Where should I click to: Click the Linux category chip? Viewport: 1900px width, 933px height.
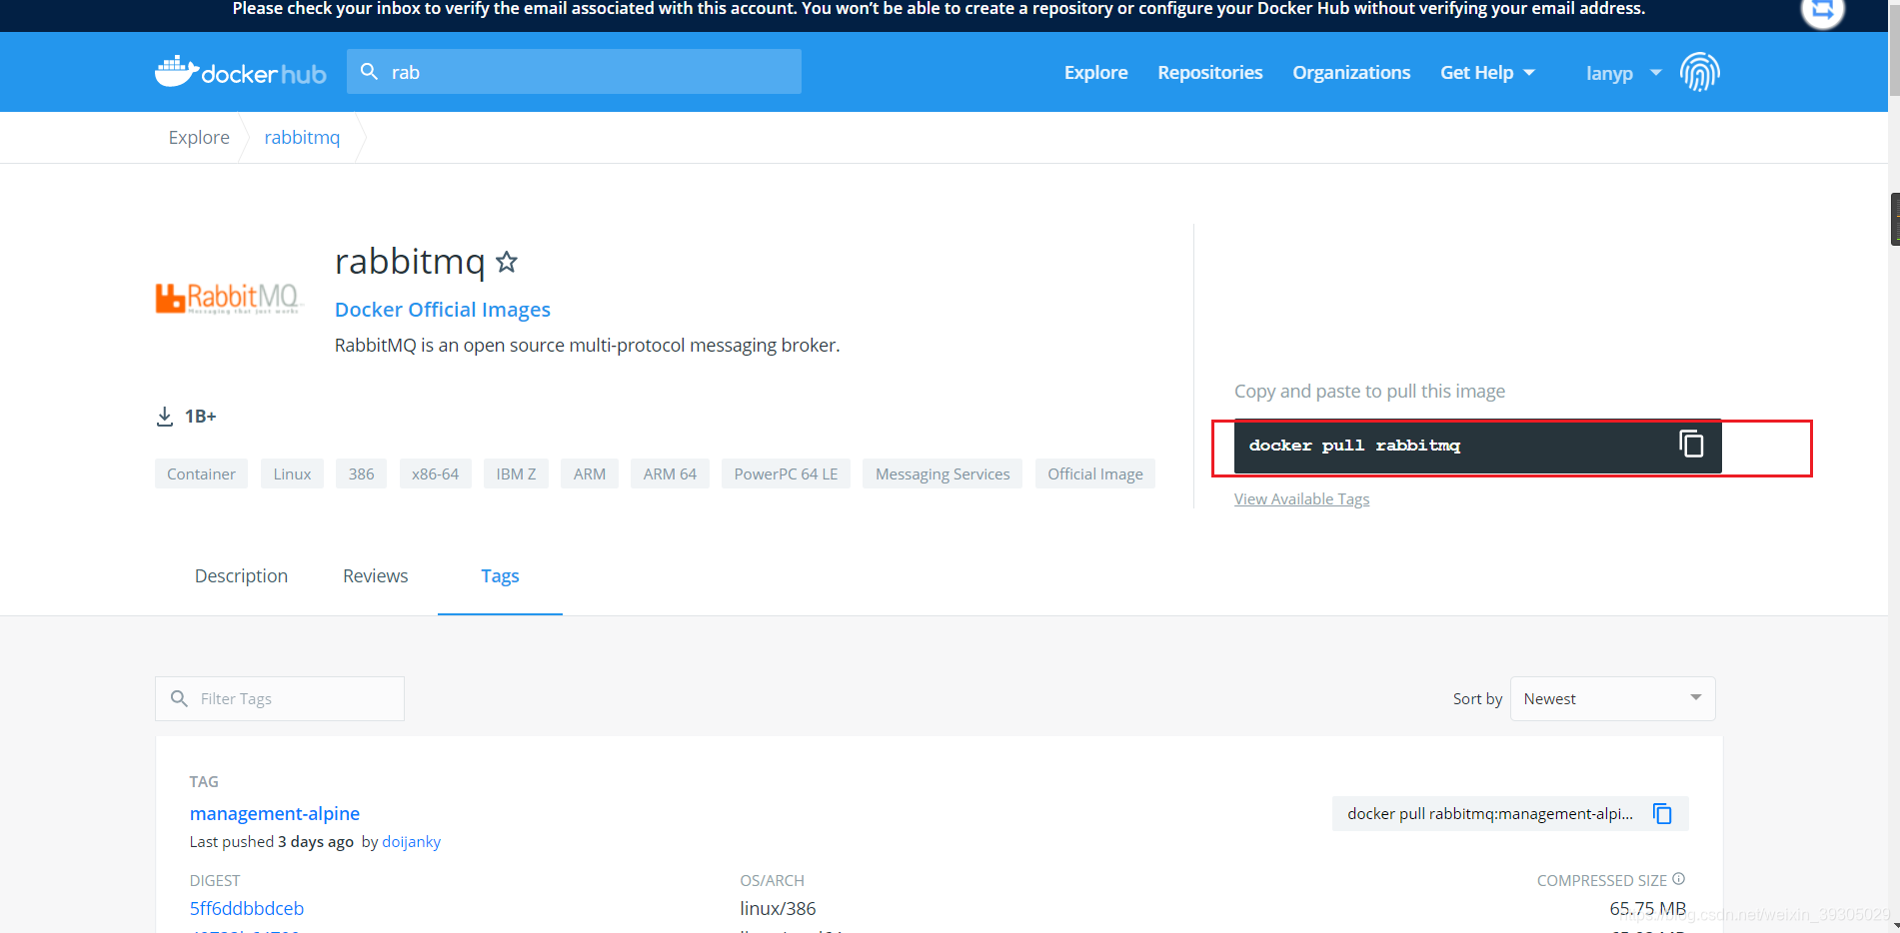coord(292,473)
